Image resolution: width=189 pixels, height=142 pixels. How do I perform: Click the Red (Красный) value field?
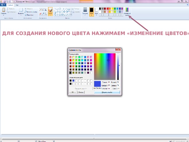pos(118,82)
